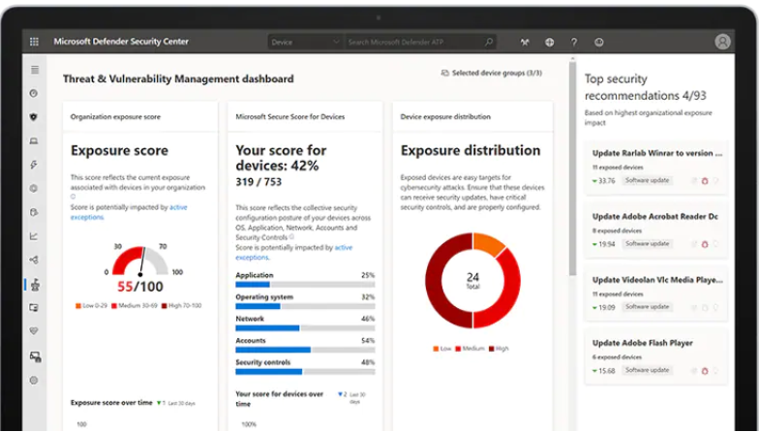The height and width of the screenshot is (432, 759).
Task: Open Selected device groups (3/3) filter
Action: click(492, 74)
